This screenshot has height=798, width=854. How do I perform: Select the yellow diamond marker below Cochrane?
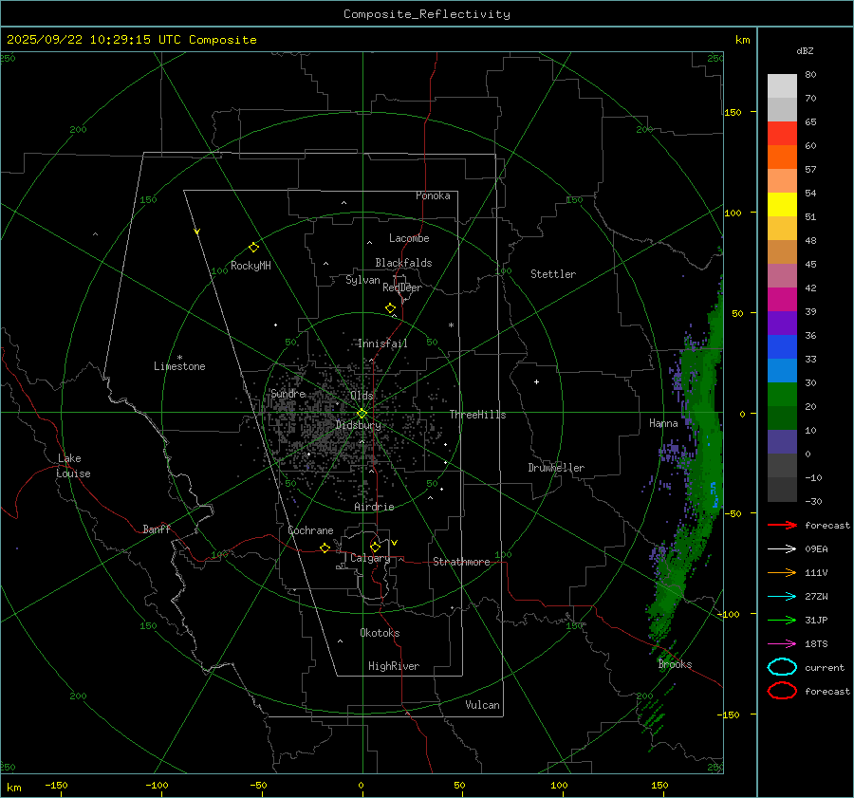[325, 548]
